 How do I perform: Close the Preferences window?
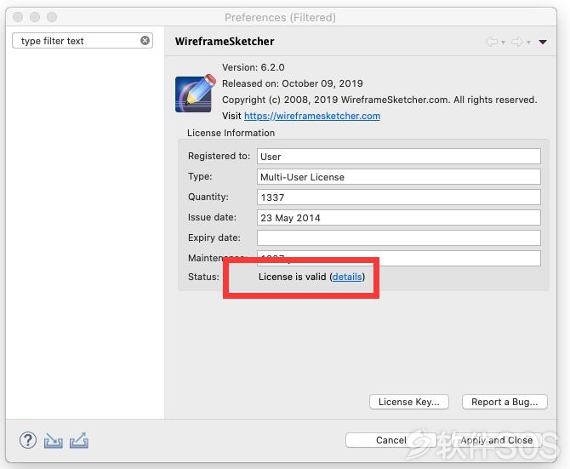coord(18,17)
